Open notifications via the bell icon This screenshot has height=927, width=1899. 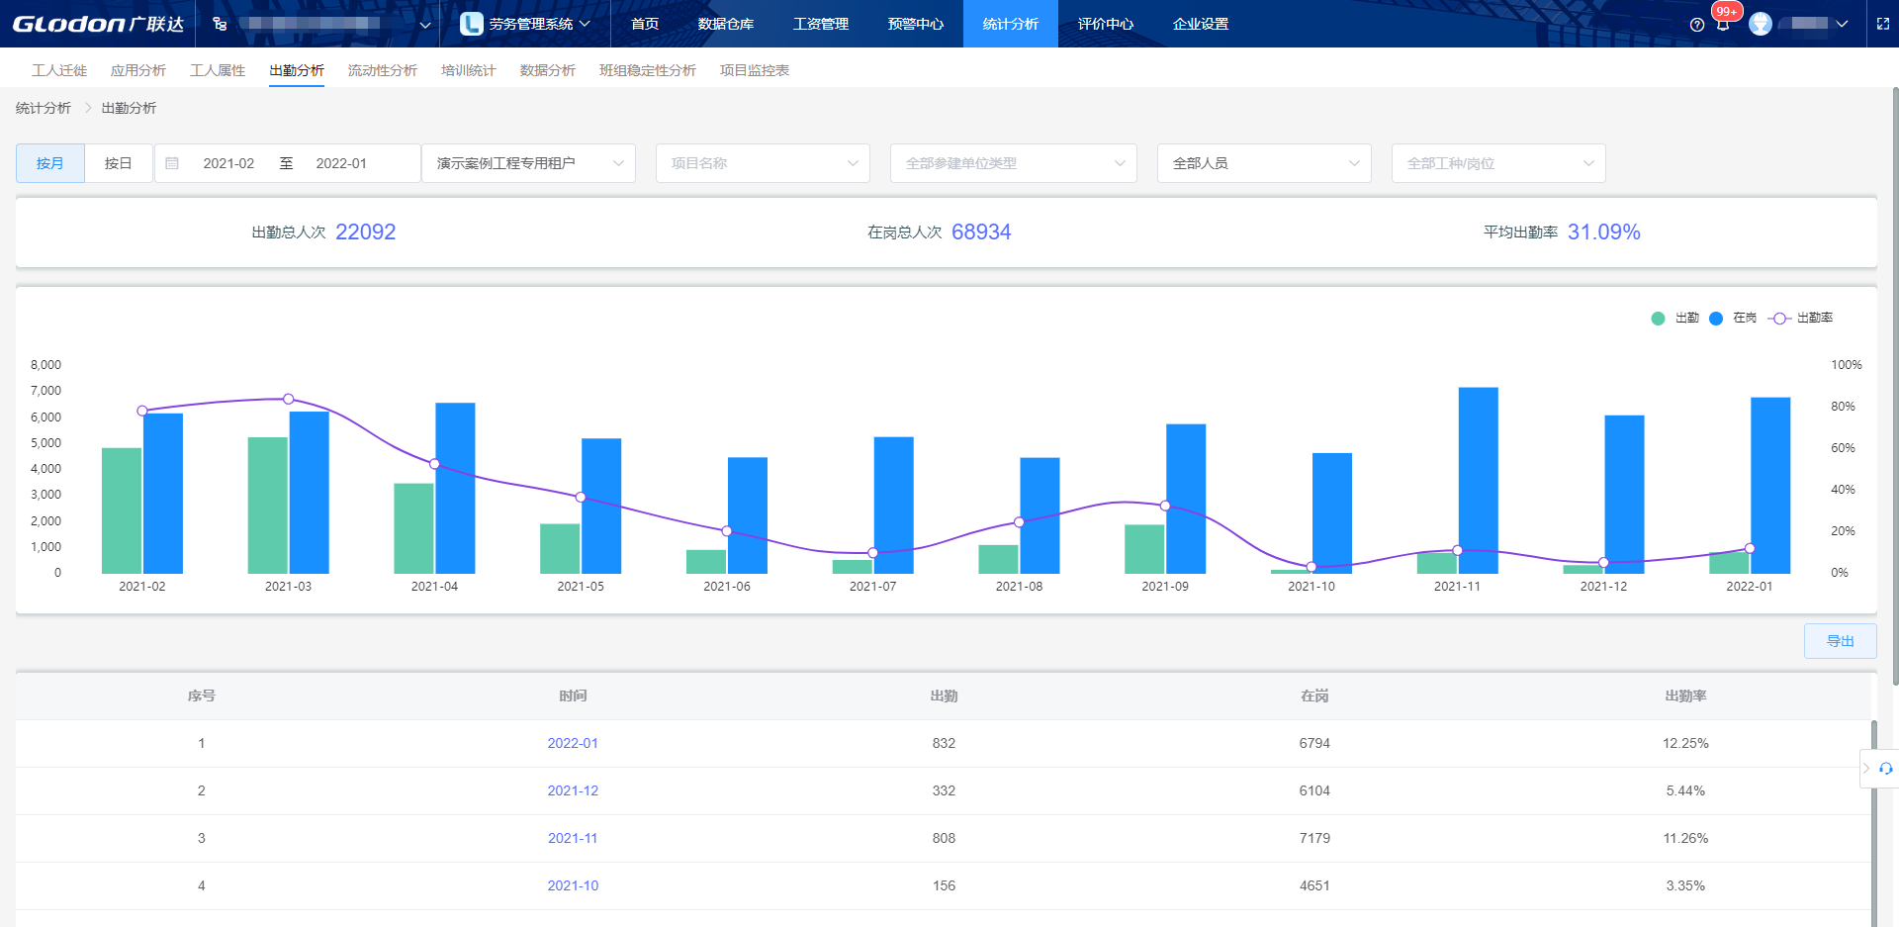pos(1723,25)
